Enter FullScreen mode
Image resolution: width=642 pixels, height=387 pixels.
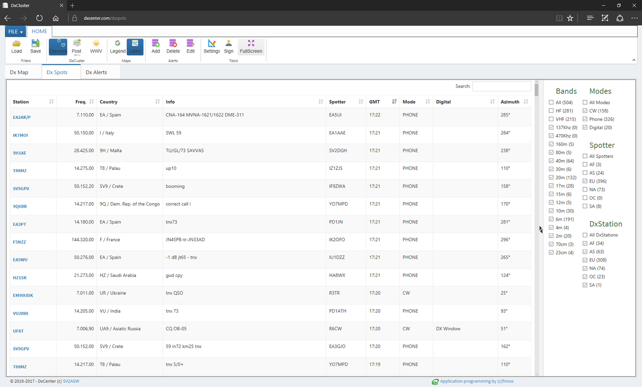pos(251,46)
